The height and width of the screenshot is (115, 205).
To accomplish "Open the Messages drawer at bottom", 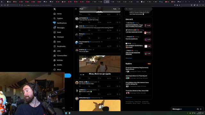I will pos(187,109).
